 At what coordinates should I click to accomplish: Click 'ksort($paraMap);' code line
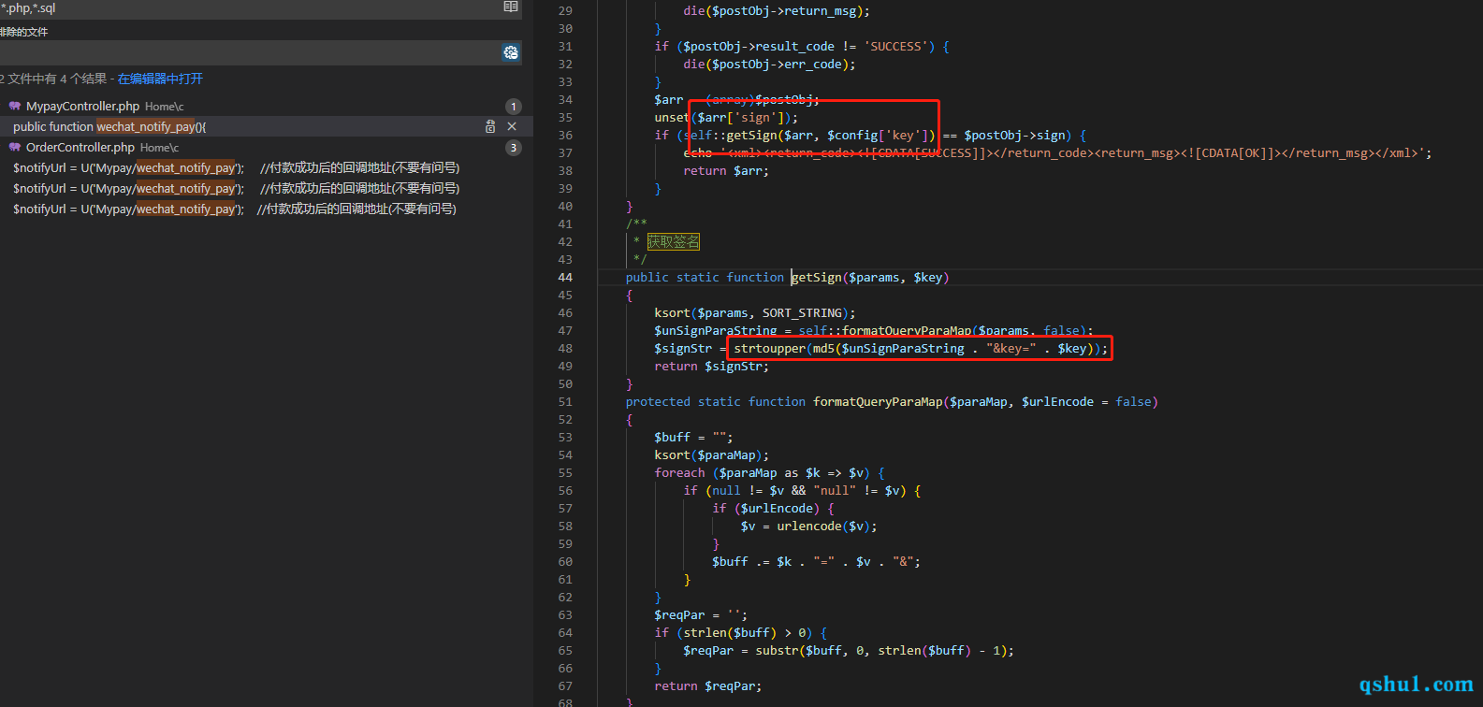coord(711,455)
